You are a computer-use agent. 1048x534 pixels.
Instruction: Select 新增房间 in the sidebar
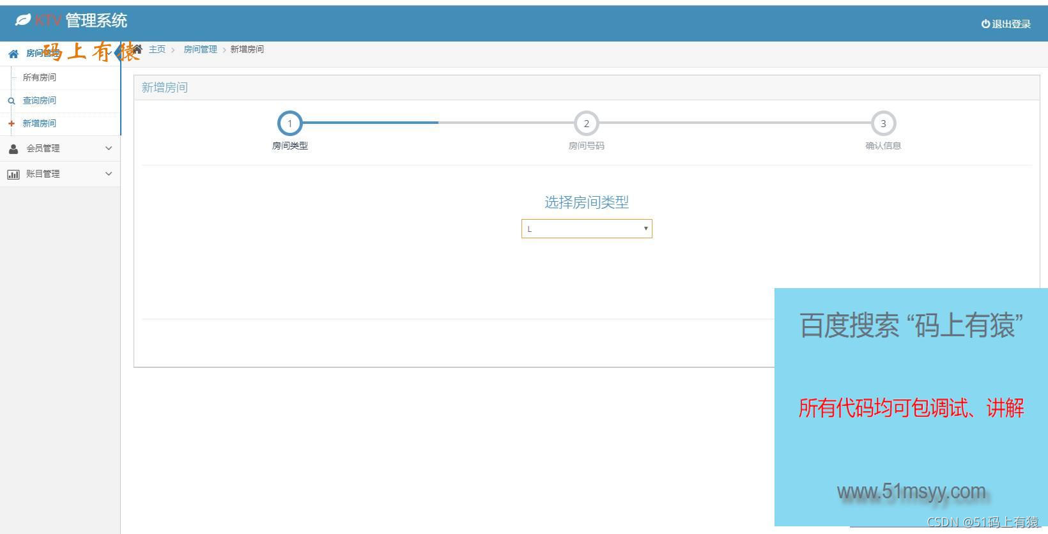click(40, 123)
